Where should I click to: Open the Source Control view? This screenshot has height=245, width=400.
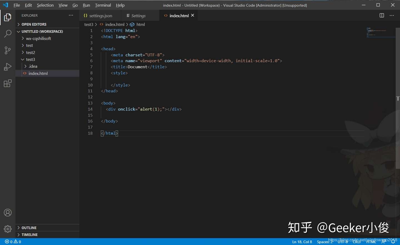(x=7, y=50)
